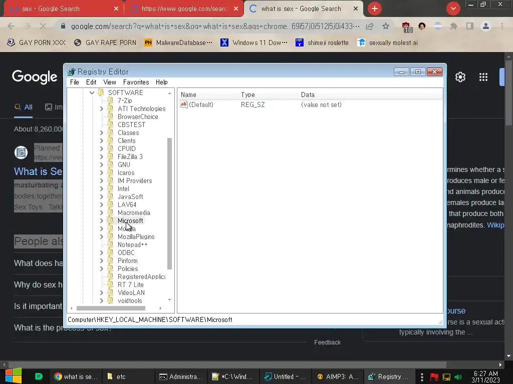
Task: Expand the ODBC registry key
Action: click(101, 252)
